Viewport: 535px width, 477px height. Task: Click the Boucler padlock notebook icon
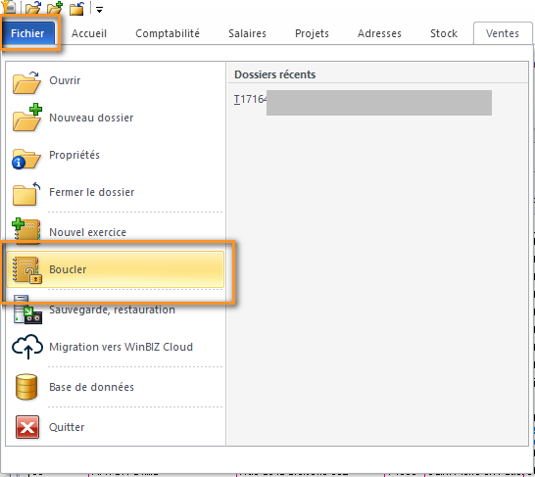coord(27,269)
